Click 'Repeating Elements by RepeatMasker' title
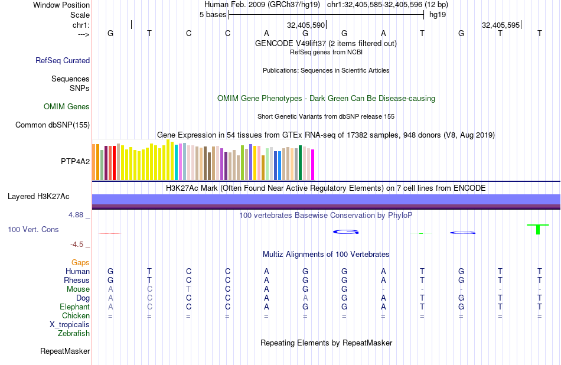 (x=327, y=343)
